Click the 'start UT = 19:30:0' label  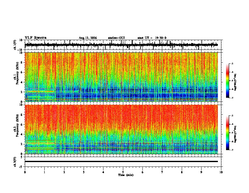152,38
